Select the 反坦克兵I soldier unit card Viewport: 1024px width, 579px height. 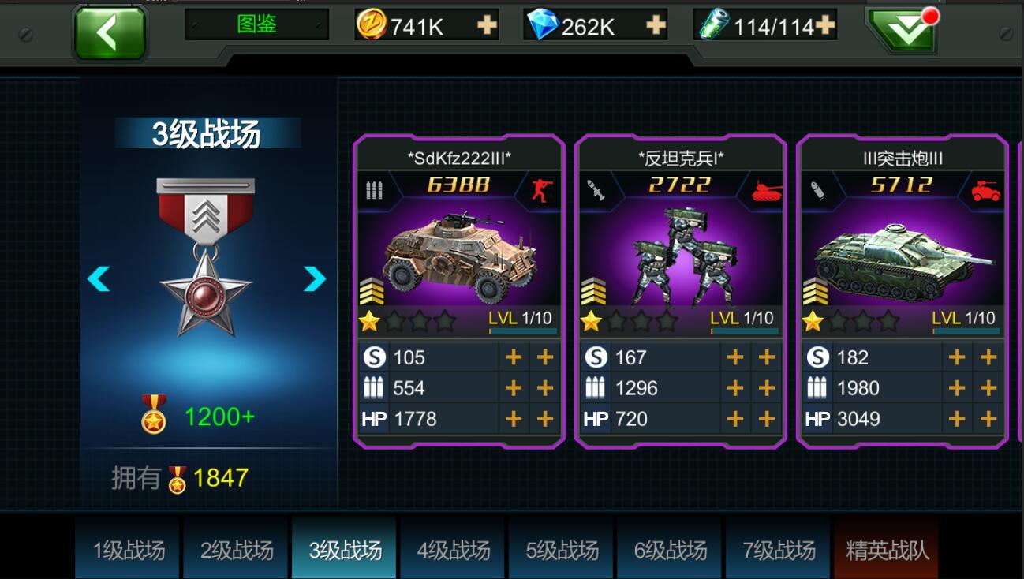pos(681,291)
